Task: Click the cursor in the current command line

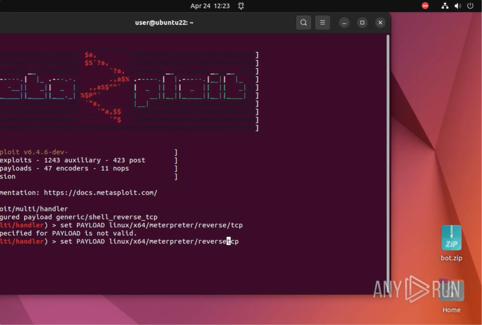Action: pos(229,241)
